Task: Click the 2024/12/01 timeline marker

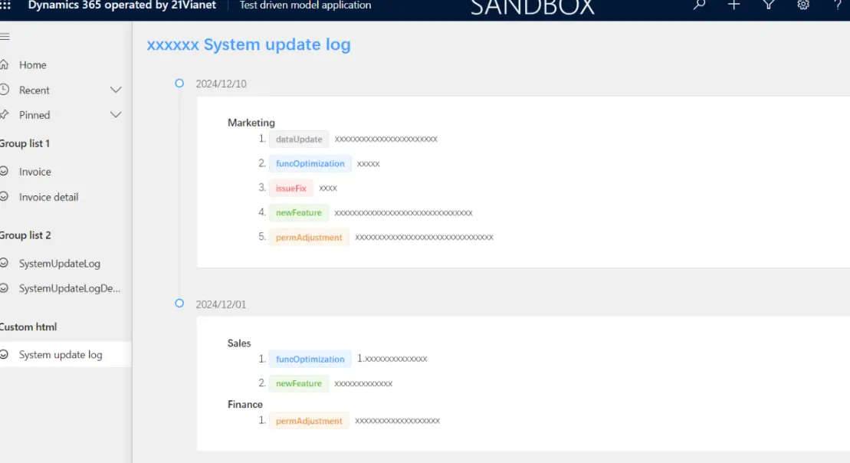Action: pos(179,304)
